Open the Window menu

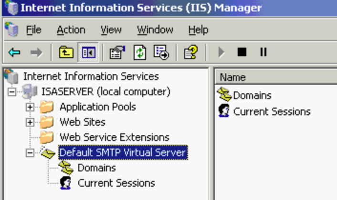155,30
